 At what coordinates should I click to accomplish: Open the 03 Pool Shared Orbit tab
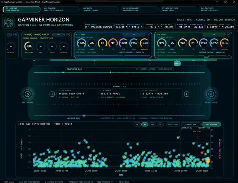pyautogui.click(x=100, y=9)
